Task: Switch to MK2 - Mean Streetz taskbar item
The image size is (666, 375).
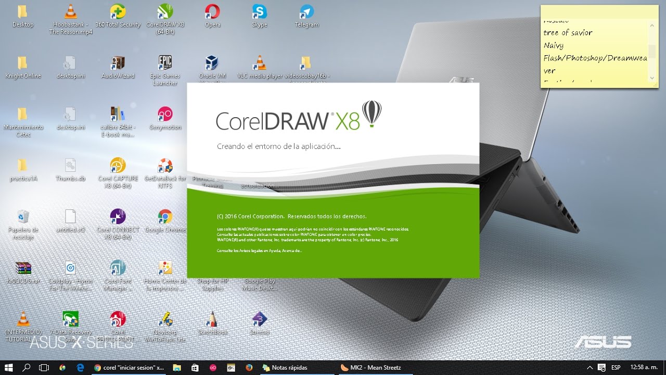Action: coord(376,367)
